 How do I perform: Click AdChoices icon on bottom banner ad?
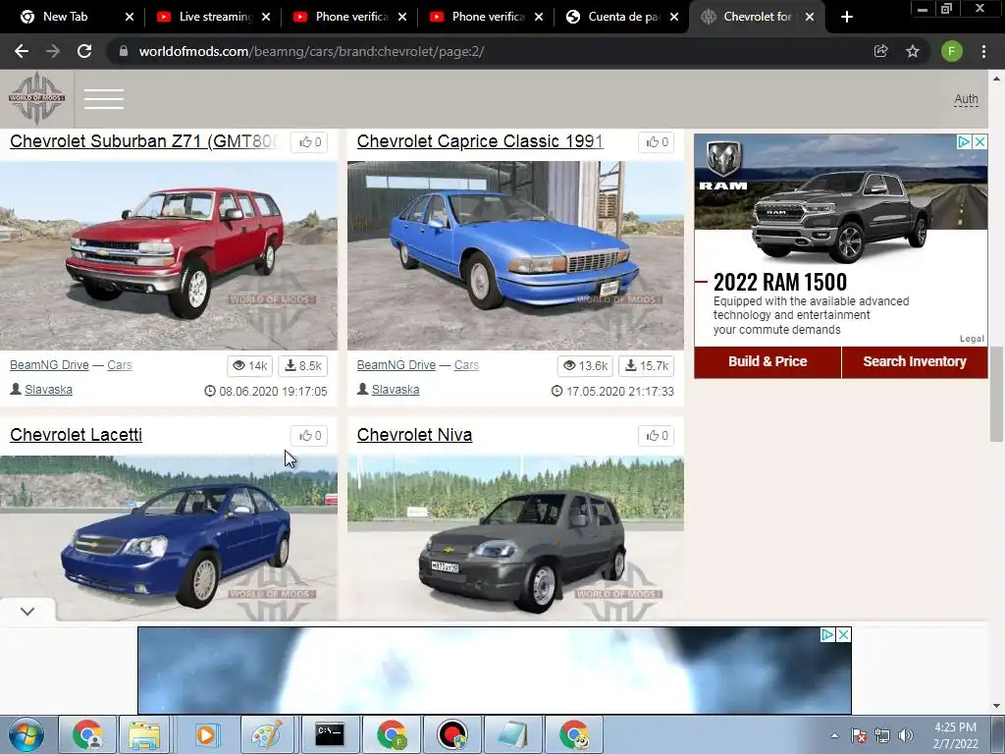tap(827, 634)
